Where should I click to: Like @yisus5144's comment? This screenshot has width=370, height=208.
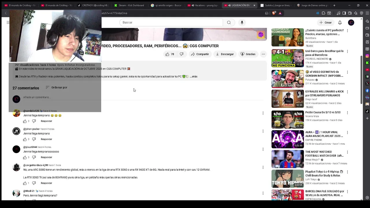click(25, 157)
